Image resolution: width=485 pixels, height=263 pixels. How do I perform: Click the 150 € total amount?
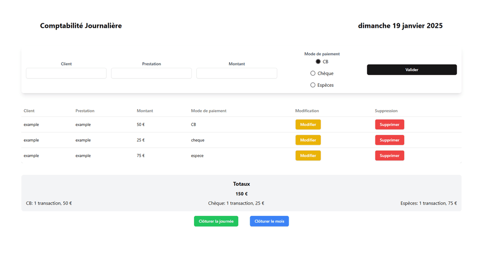click(241, 194)
